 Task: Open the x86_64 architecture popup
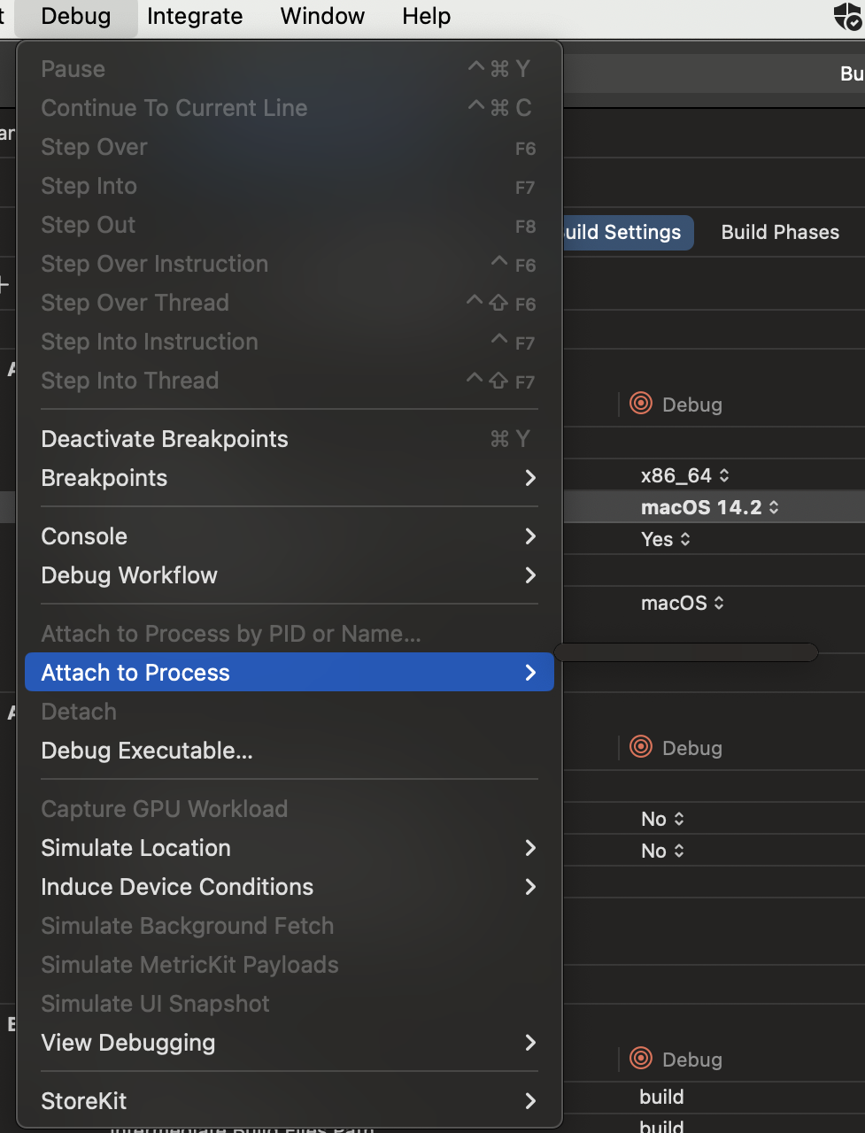(x=685, y=475)
